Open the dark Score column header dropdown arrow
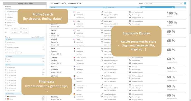The width and height of the screenshot is (191, 101). coord(172,7)
